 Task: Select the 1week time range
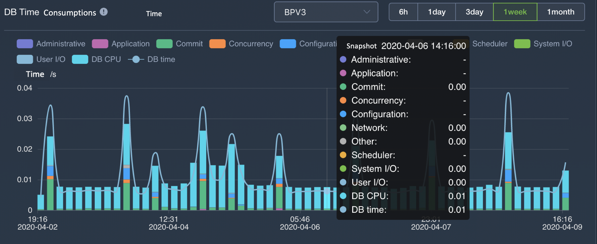click(515, 12)
